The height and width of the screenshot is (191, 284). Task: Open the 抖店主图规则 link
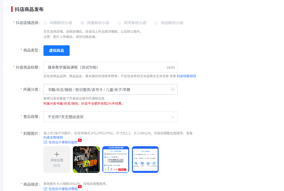[53, 137]
